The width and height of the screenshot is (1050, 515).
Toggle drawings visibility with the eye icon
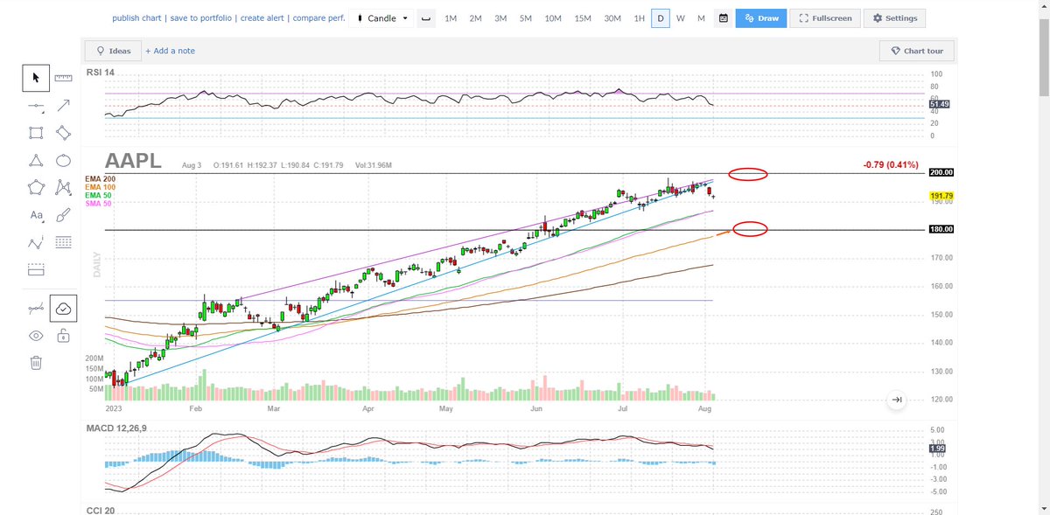coord(36,335)
